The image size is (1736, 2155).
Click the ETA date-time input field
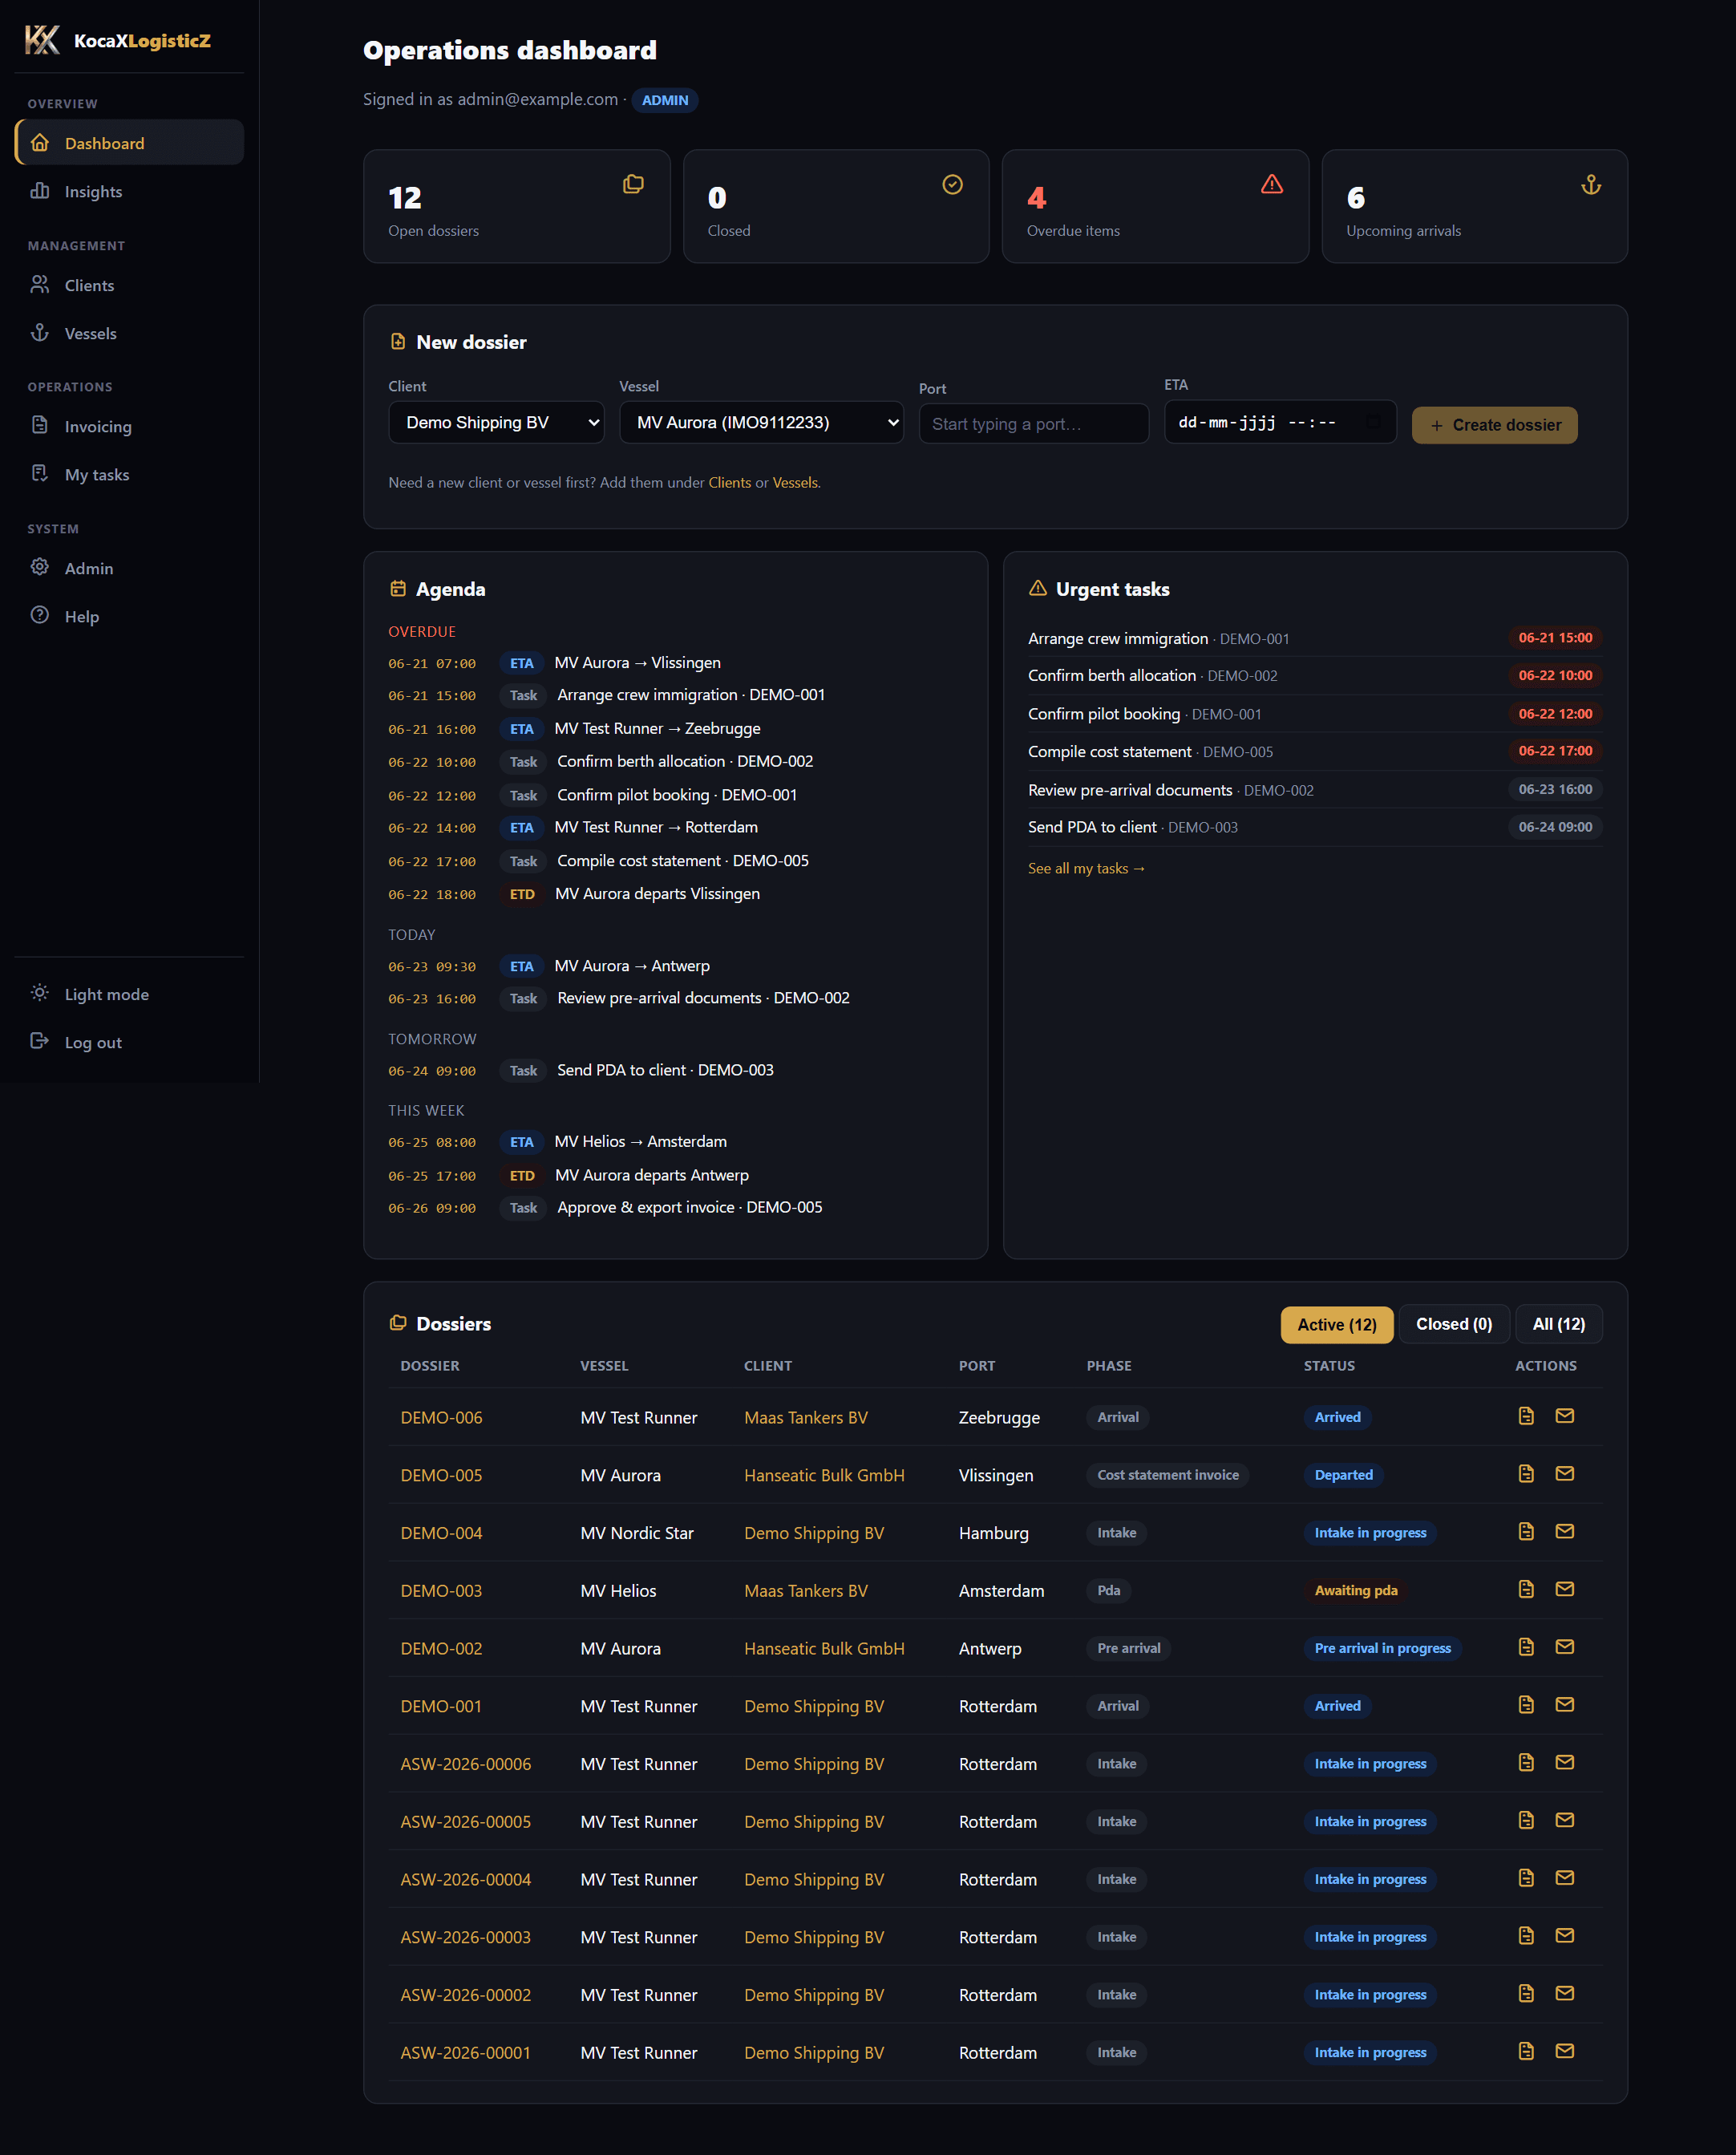[1280, 422]
